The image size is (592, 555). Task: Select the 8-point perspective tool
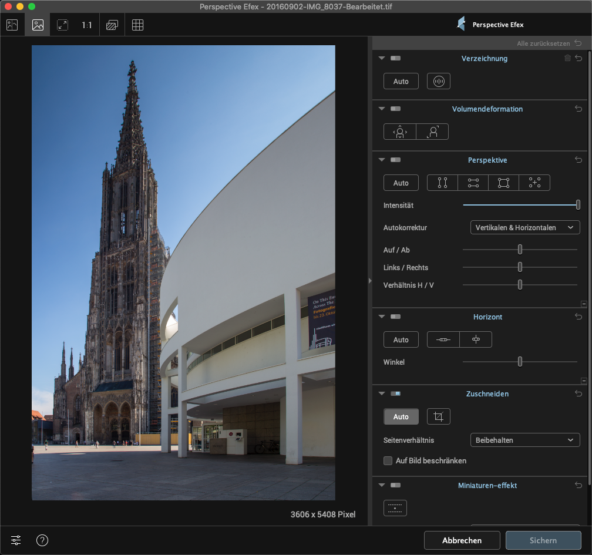tap(534, 183)
